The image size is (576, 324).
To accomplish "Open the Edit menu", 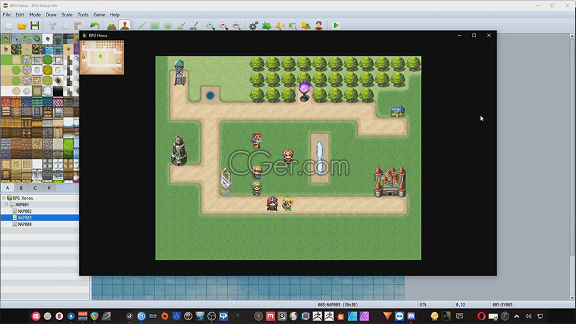I will (20, 14).
